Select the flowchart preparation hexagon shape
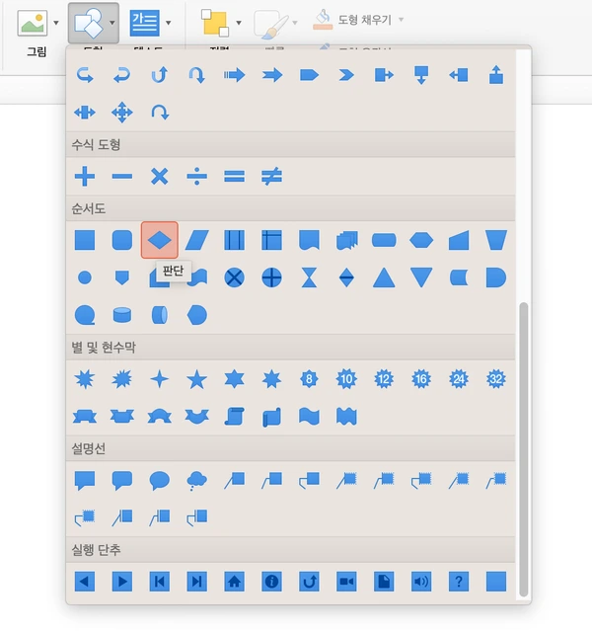The width and height of the screenshot is (592, 631). (x=421, y=240)
